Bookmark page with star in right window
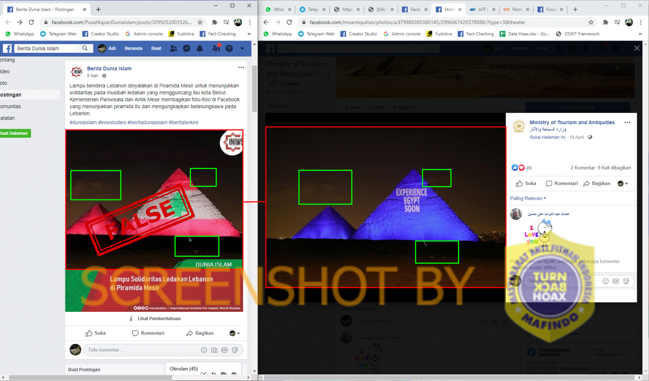649x381 pixels. pyautogui.click(x=591, y=22)
